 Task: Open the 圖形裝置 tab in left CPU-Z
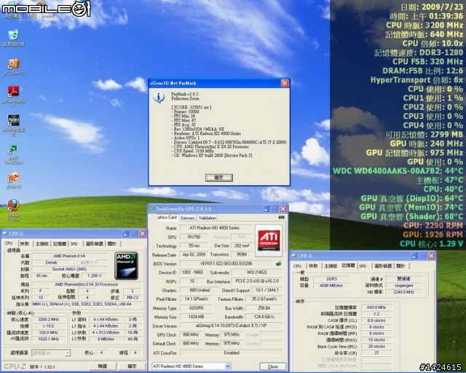94,244
